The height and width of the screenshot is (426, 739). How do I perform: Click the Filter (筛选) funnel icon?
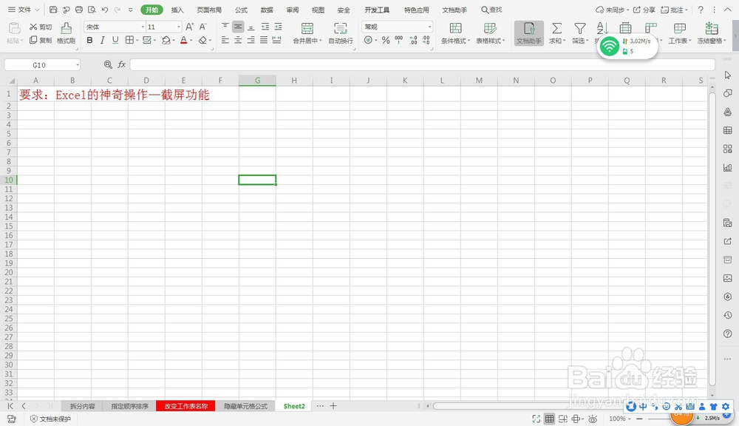pyautogui.click(x=580, y=28)
